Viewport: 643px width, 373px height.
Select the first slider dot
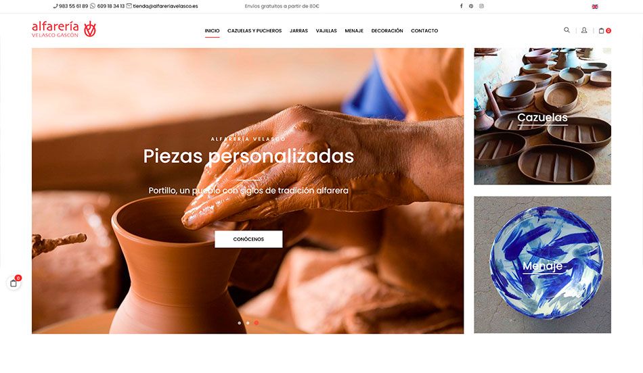point(240,323)
